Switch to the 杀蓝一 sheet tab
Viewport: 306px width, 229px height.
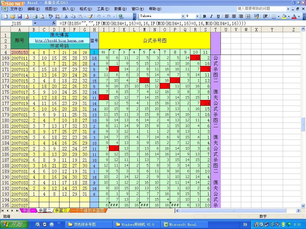pyautogui.click(x=28, y=211)
